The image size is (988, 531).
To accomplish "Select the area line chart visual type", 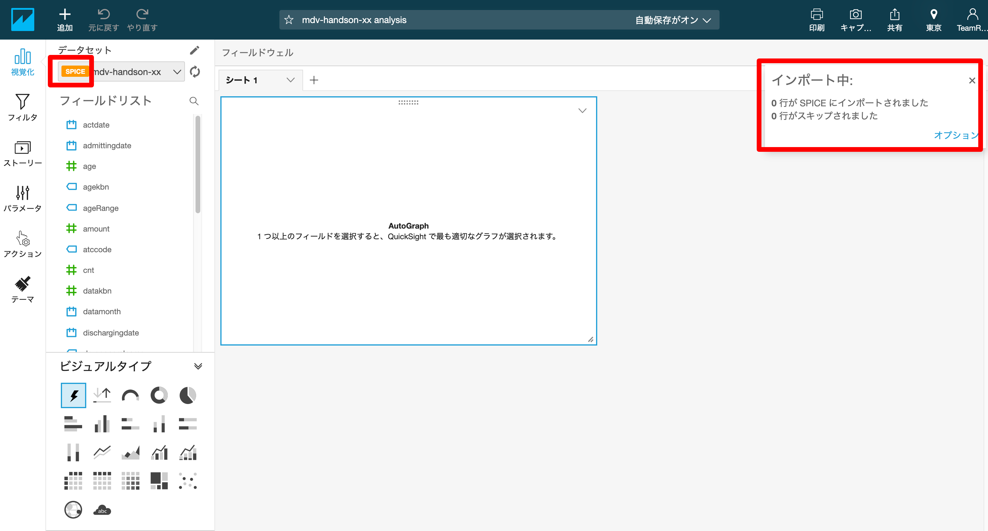I will point(130,452).
